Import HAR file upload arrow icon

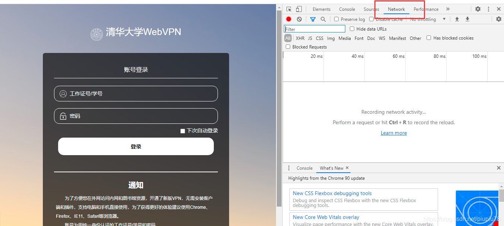(457, 19)
